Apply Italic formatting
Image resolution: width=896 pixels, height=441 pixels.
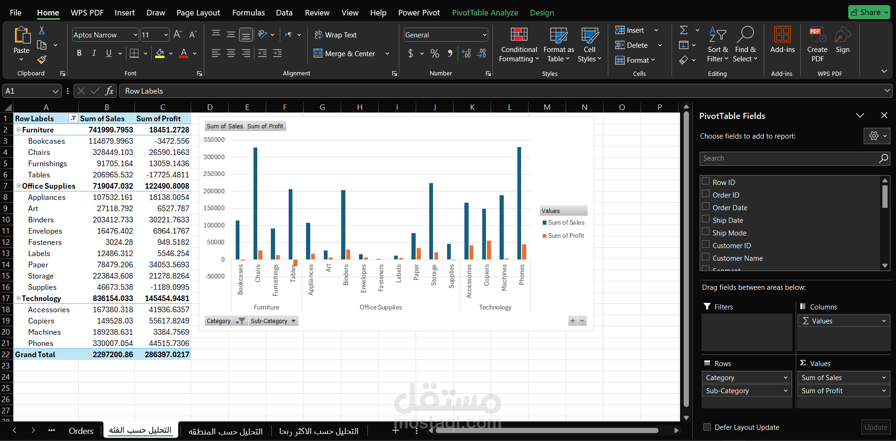pyautogui.click(x=94, y=53)
